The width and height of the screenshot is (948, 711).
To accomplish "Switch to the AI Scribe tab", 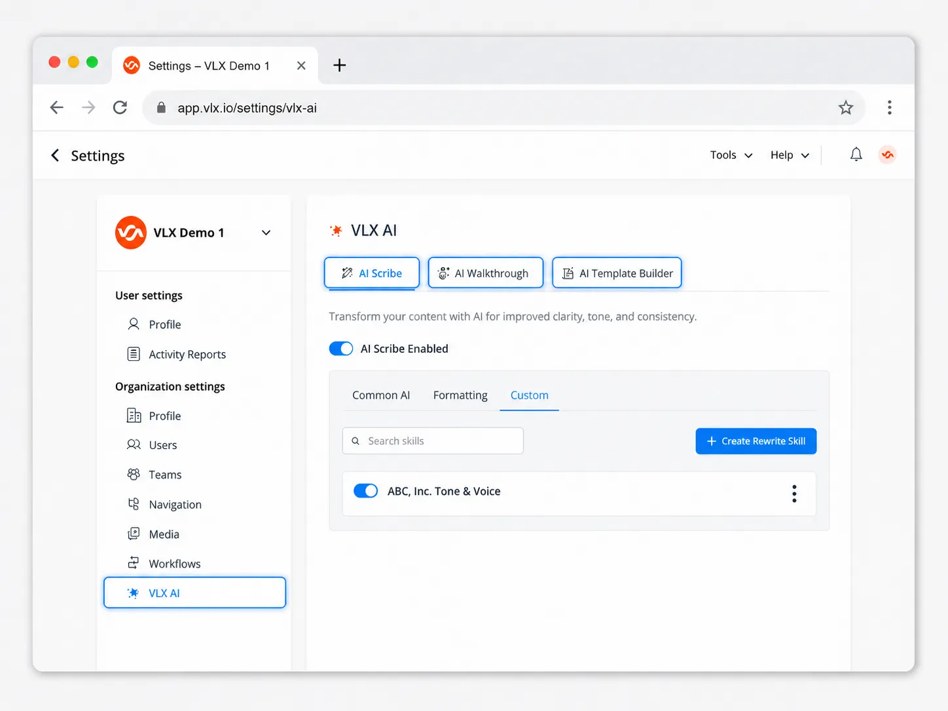I will point(372,273).
